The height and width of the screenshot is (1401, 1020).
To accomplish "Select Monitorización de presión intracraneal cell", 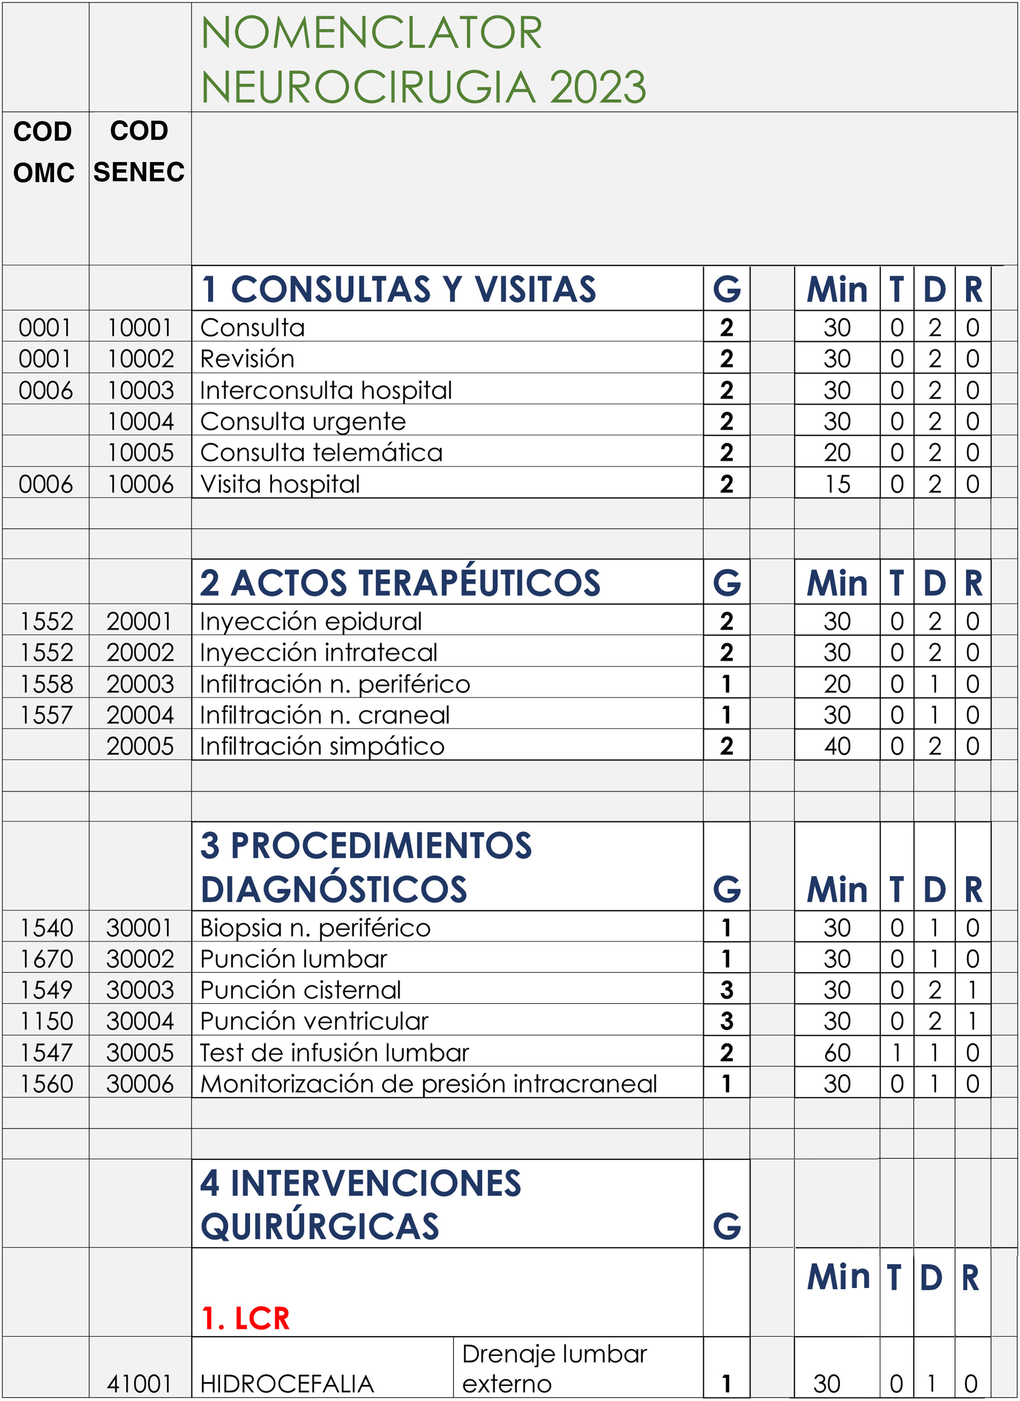I will tap(428, 1084).
